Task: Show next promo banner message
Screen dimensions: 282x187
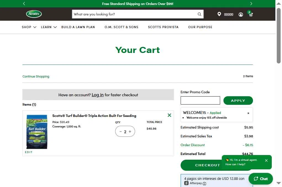Action: point(251,3)
